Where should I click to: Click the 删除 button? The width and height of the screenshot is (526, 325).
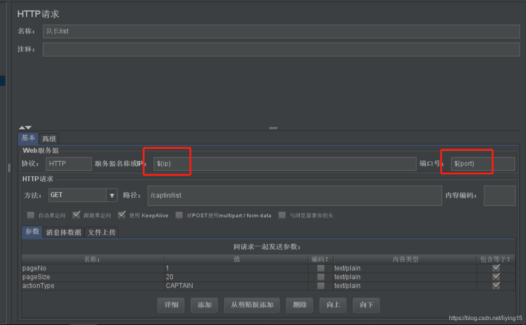point(300,305)
